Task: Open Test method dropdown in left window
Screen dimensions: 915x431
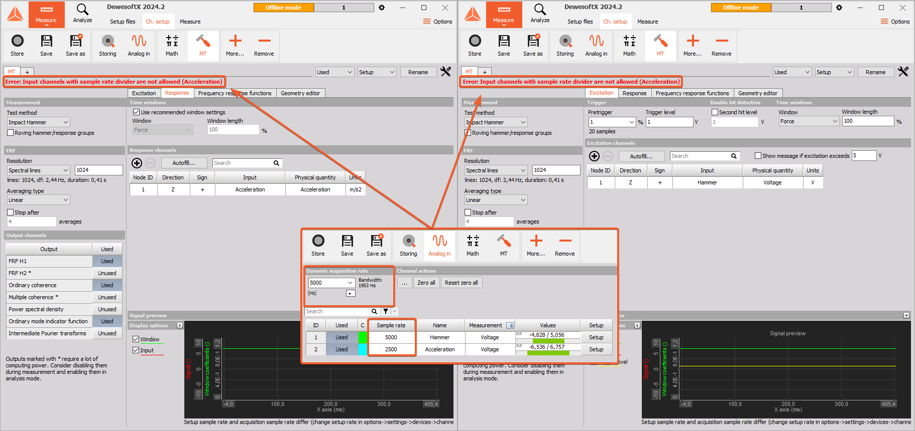Action: [x=38, y=122]
